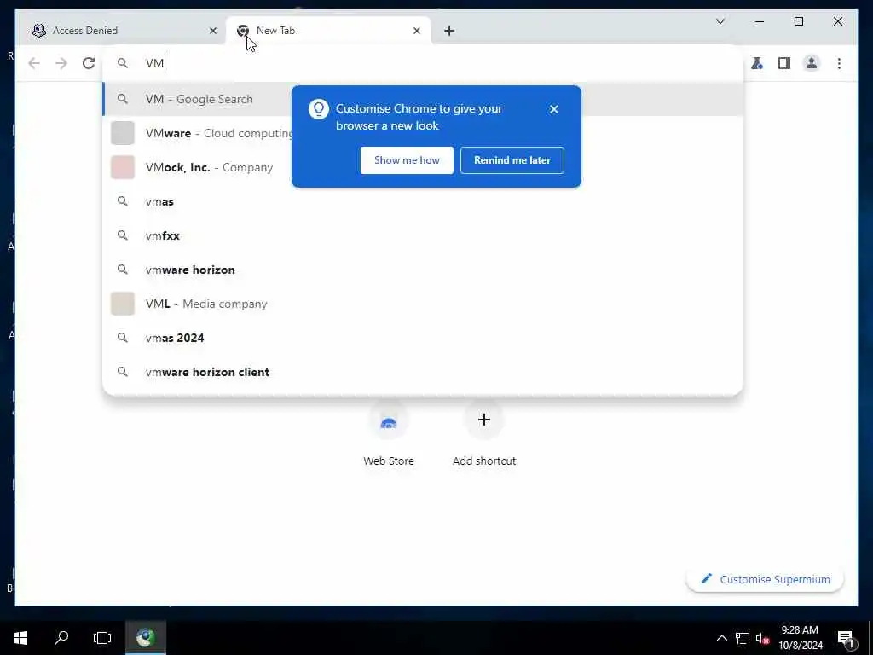Select the vmware horizon suggestion

(x=423, y=270)
